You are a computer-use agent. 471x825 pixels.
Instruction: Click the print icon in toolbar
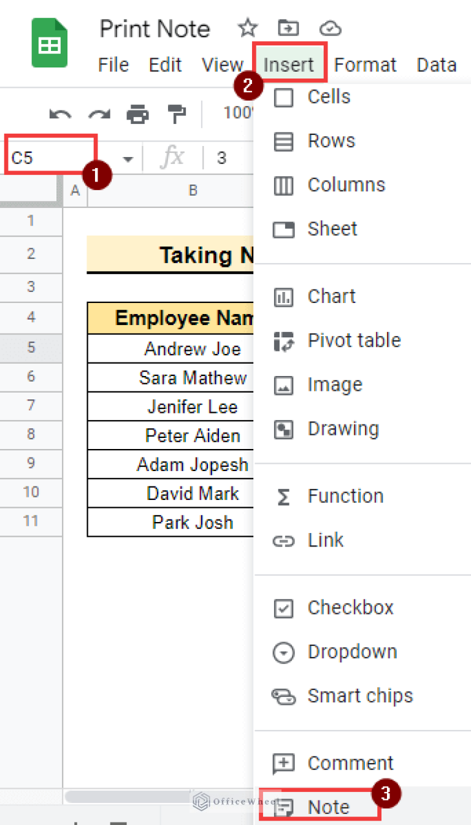(x=137, y=114)
